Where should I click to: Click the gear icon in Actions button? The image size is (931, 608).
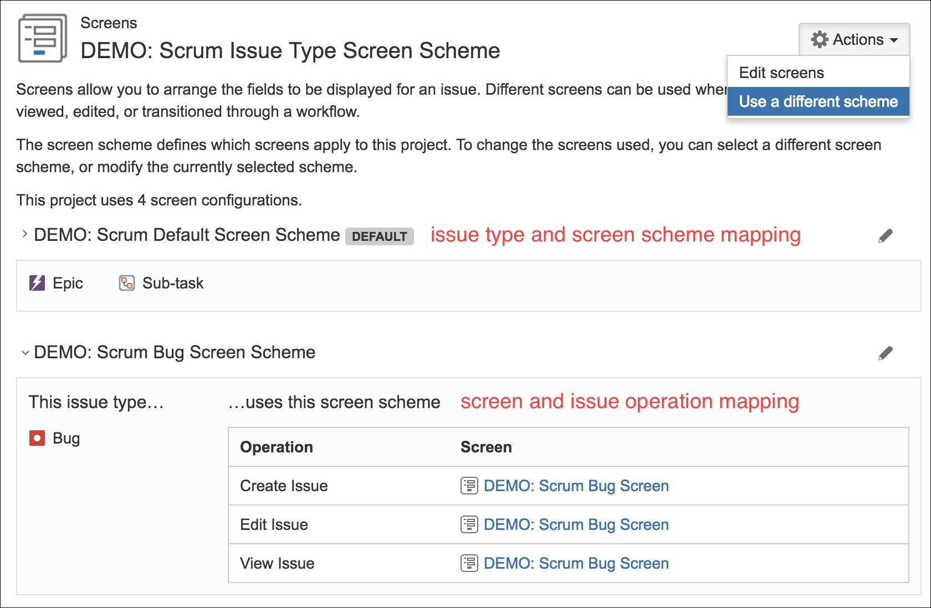click(x=820, y=39)
